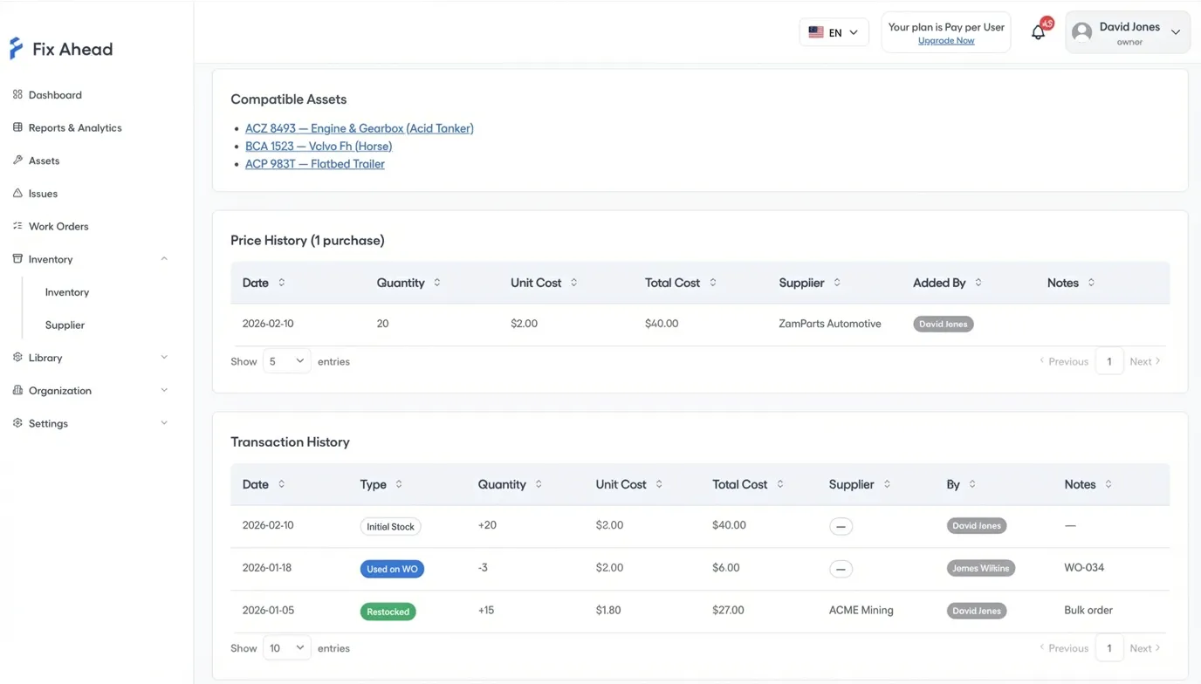Open the ACZ 8493 Acid Tanker asset link

click(359, 127)
